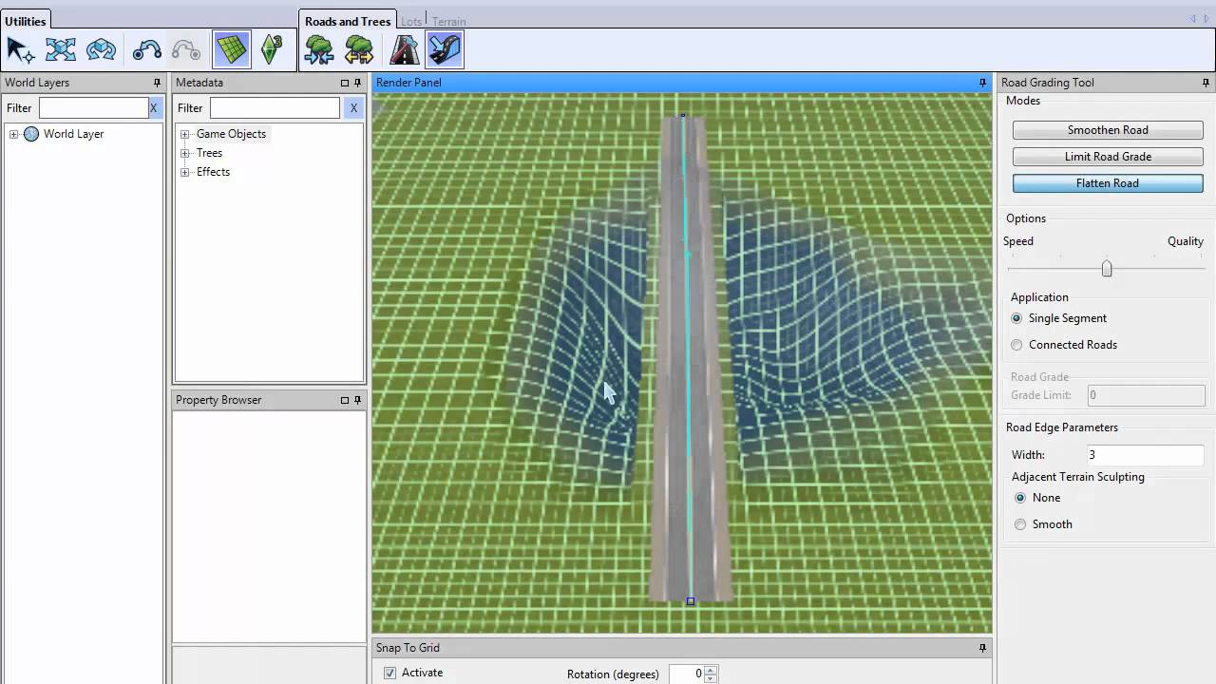Click the Limit Road Grade button
The height and width of the screenshot is (684, 1216).
click(1108, 157)
